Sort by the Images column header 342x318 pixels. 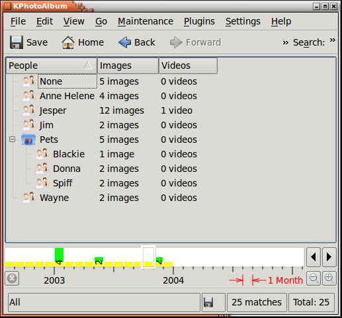128,65
